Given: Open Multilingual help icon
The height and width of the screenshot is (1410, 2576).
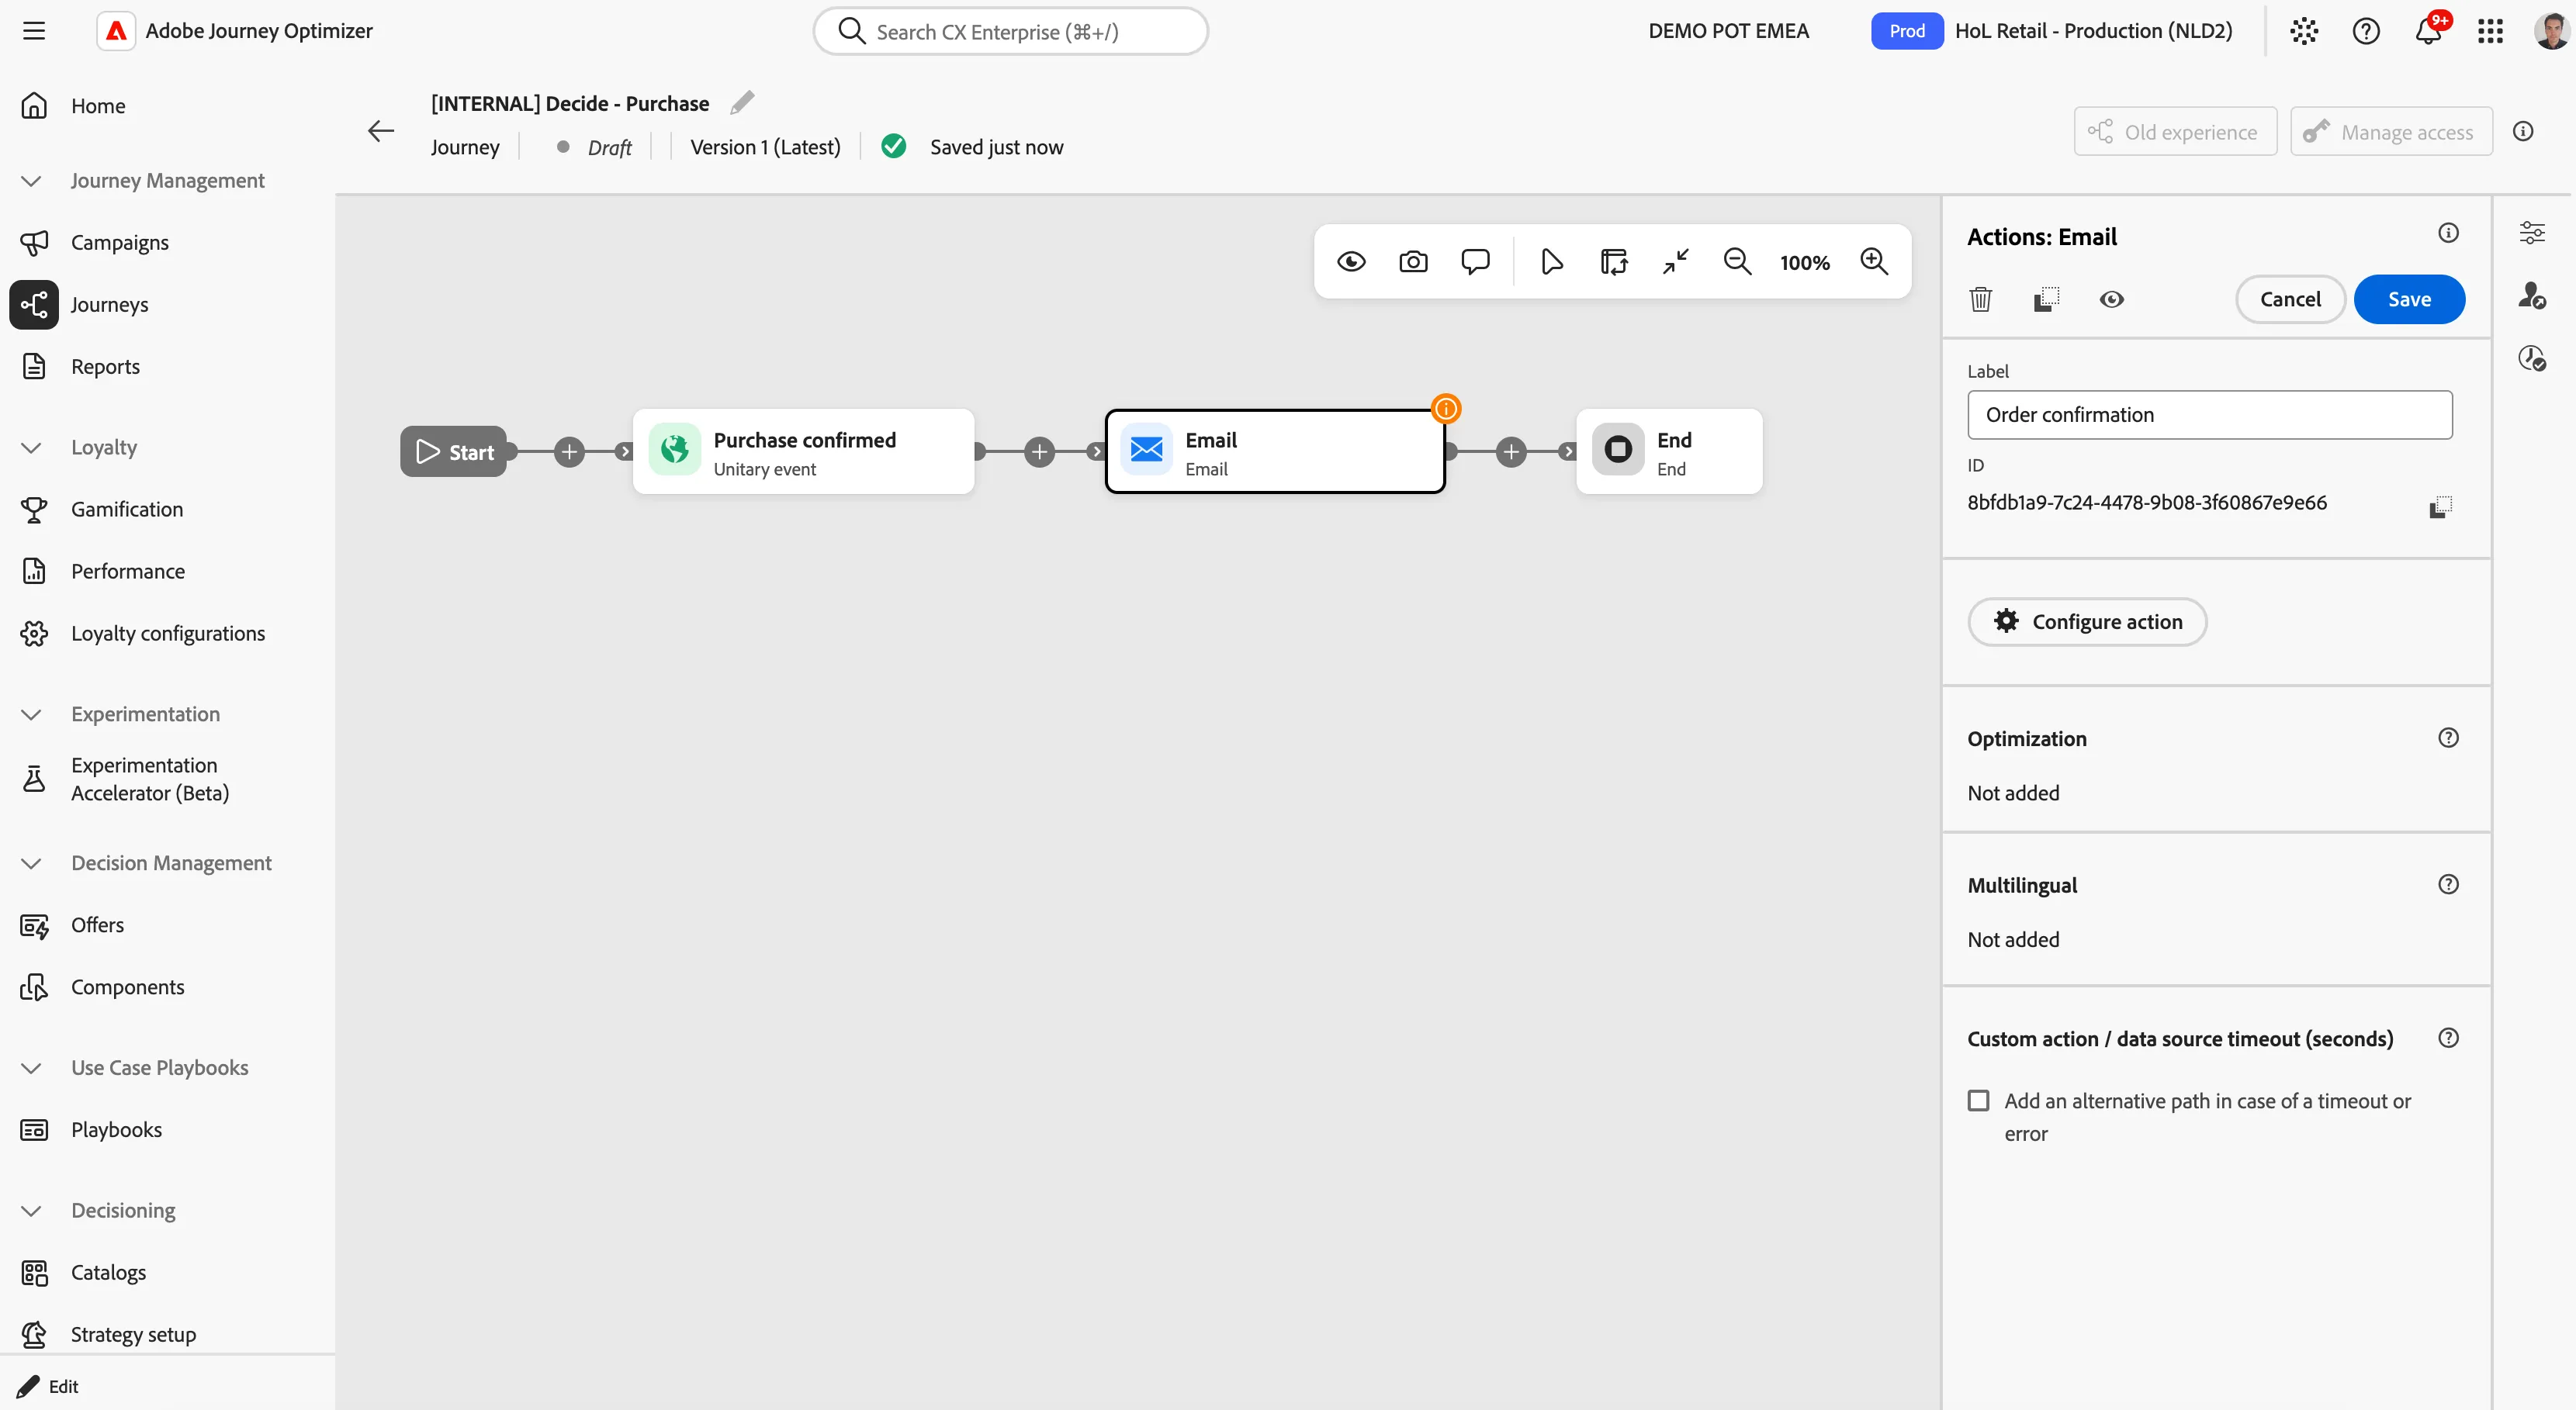Looking at the screenshot, I should (2448, 884).
